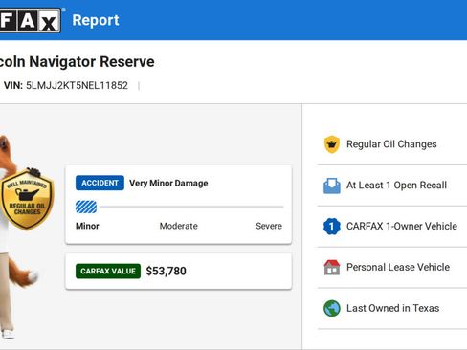Click the Regular Oil Changes shield icon
Image resolution: width=467 pixels, height=350 pixels.
click(332, 144)
